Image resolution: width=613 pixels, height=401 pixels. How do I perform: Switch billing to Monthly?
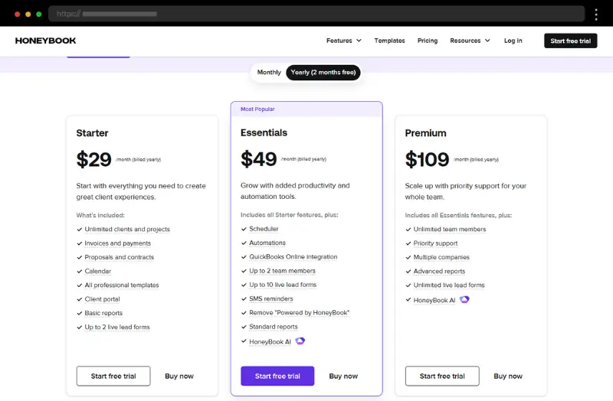[269, 72]
